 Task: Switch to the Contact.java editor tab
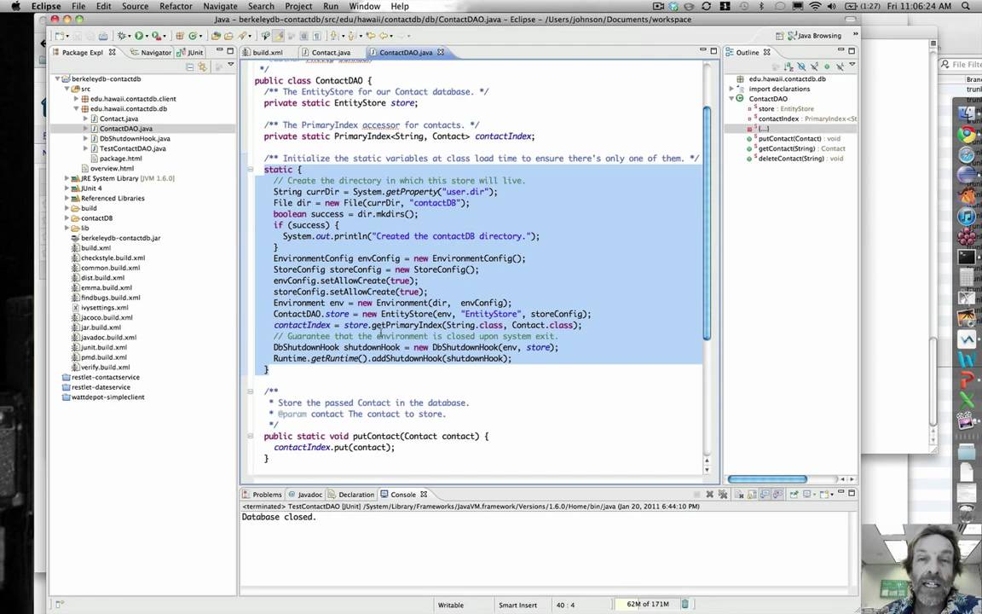tap(326, 53)
